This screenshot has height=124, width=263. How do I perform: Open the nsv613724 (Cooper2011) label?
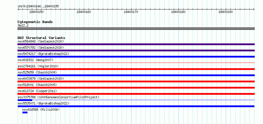37,91
